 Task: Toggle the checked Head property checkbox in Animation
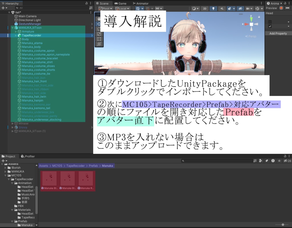point(270,26)
